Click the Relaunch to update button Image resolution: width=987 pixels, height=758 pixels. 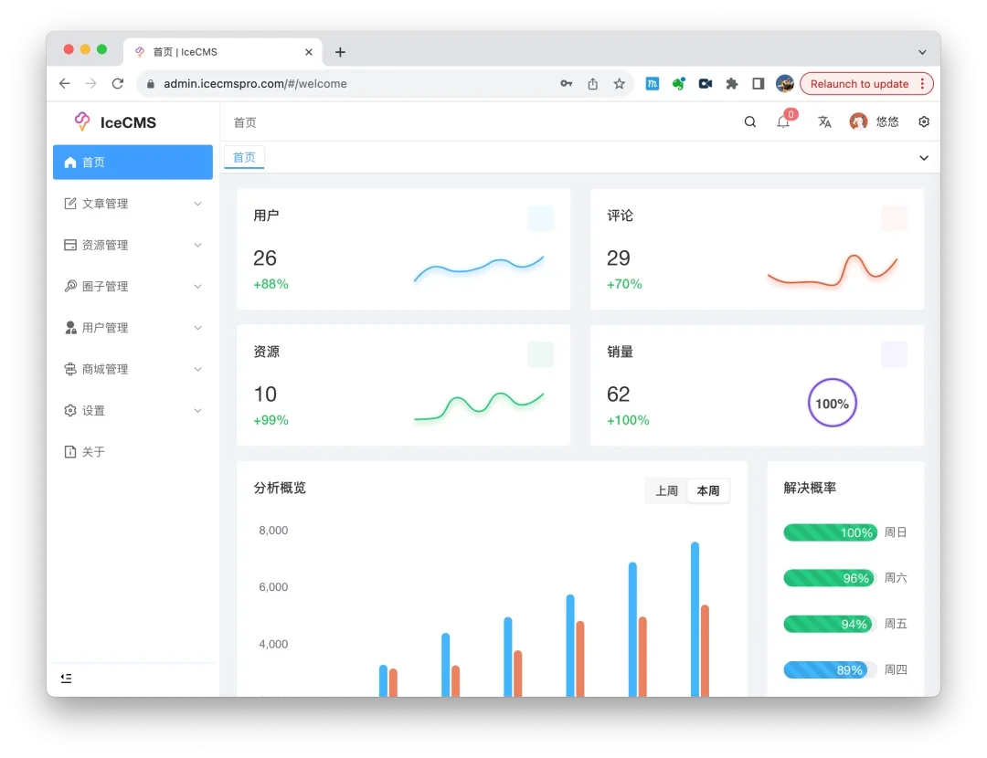[860, 83]
